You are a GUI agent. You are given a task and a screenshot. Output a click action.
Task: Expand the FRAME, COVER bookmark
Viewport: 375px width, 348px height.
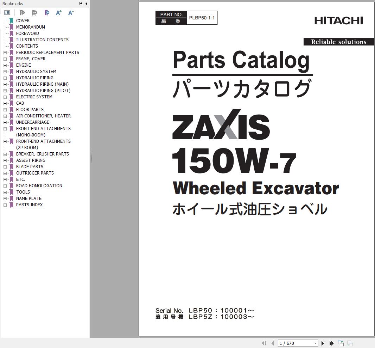5,59
